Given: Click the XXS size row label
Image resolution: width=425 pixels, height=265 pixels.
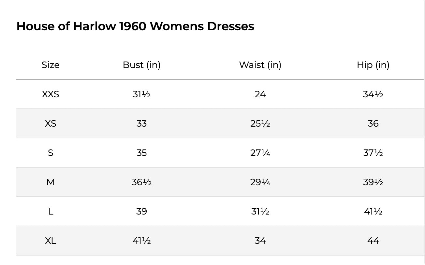Looking at the screenshot, I should pos(51,94).
